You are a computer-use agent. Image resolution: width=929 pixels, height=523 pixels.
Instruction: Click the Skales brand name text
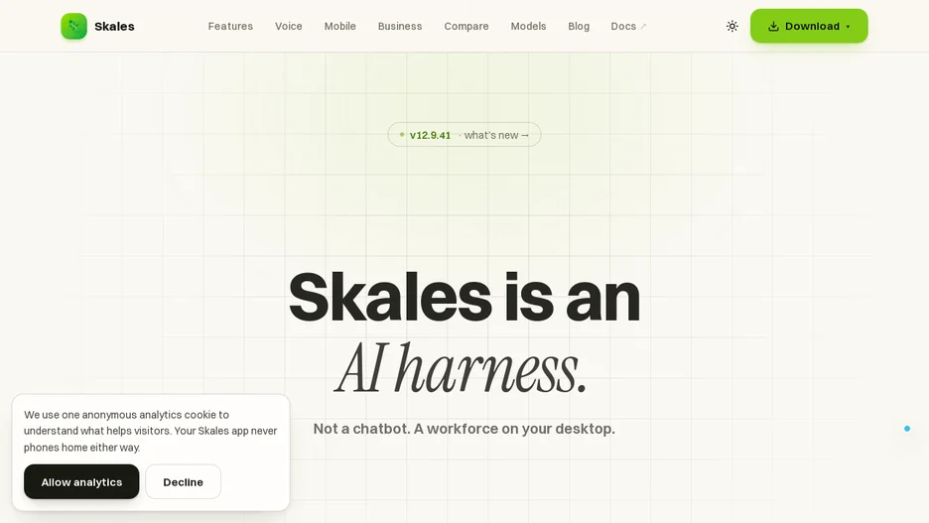coord(114,26)
